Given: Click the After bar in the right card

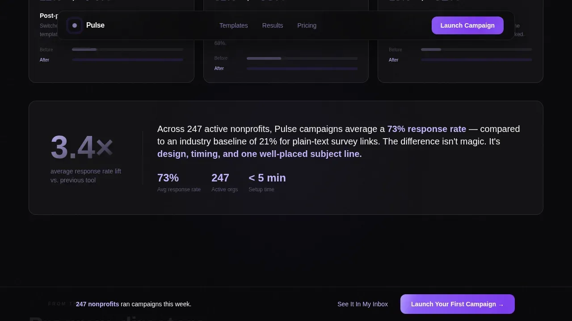Looking at the screenshot, I should tap(476, 60).
